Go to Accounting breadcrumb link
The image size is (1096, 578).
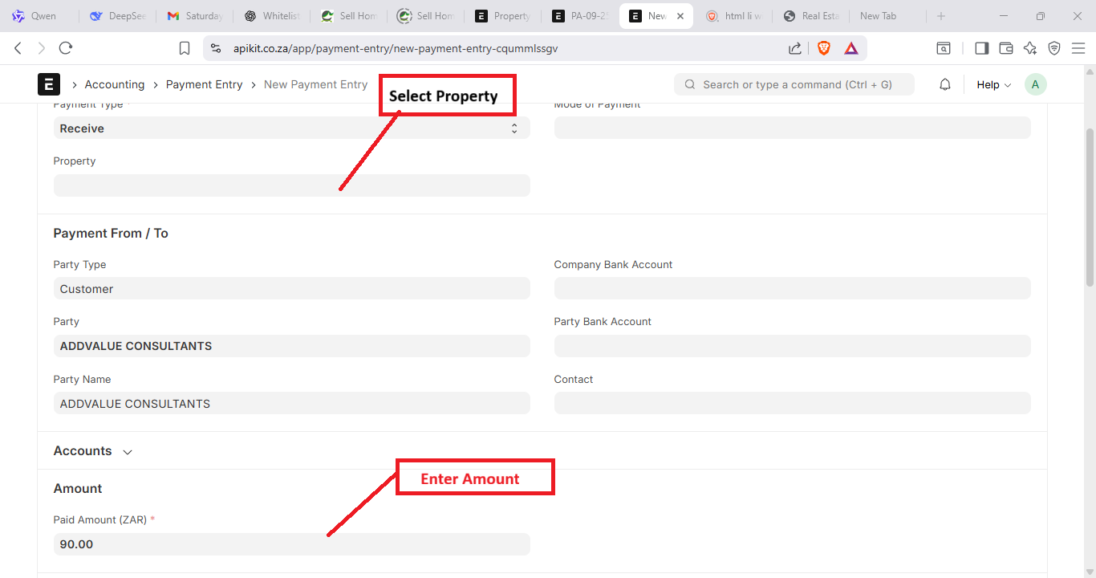click(x=115, y=84)
